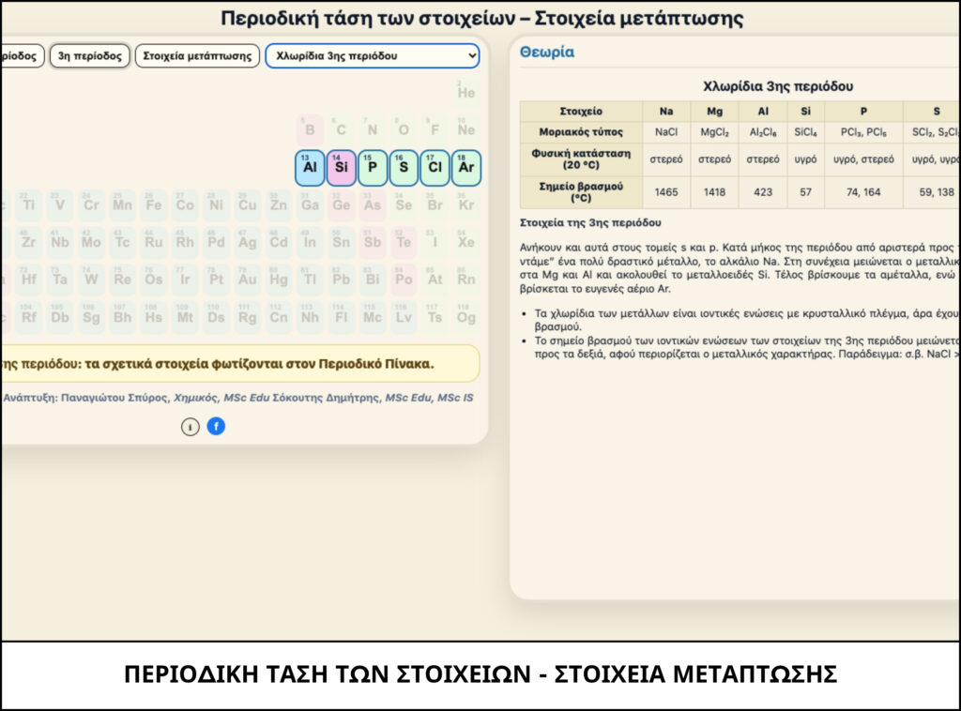This screenshot has width=961, height=711.
Task: Click the PCl₃, PCl₅ formula cell
Action: (863, 132)
